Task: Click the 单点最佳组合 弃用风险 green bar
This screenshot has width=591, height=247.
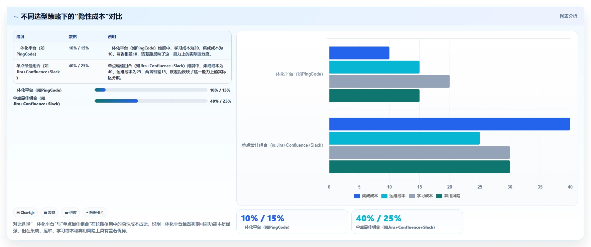Action: click(420, 167)
